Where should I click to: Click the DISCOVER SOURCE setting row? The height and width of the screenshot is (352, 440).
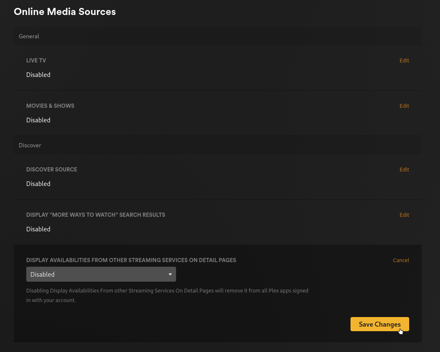click(217, 176)
